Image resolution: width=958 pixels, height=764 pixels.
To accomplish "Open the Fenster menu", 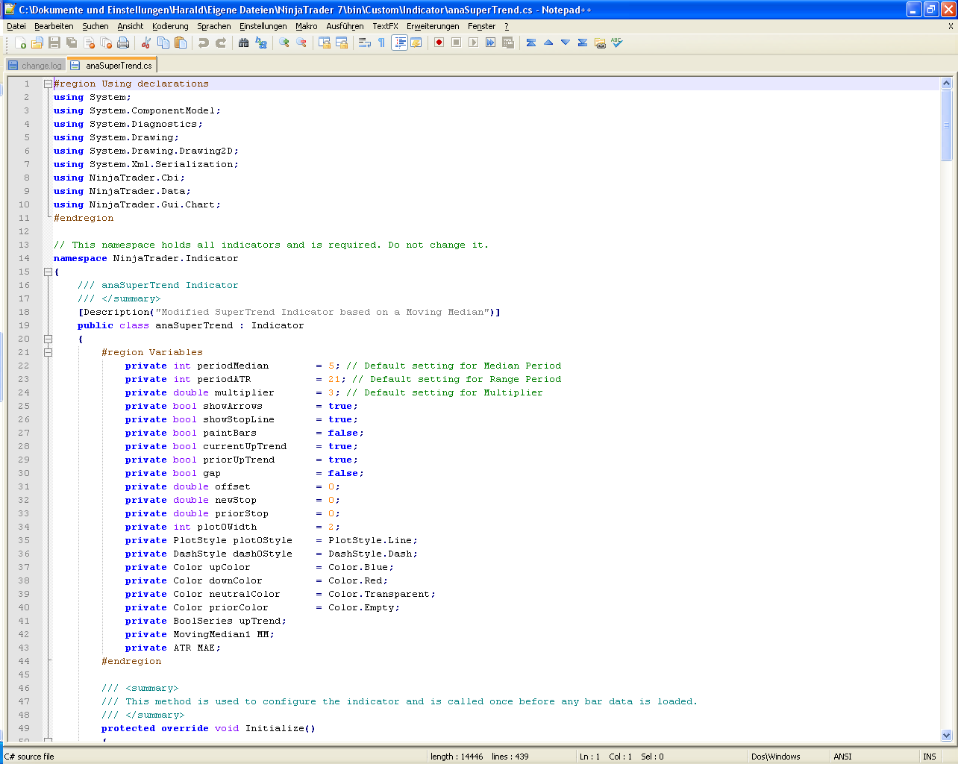I will pos(482,26).
